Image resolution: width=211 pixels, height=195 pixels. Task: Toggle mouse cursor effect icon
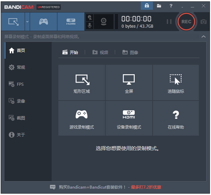pos(89,18)
